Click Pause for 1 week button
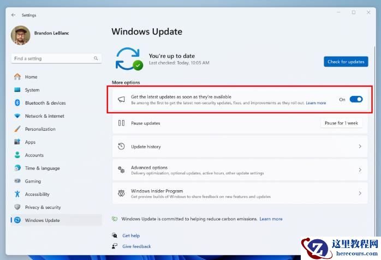This screenshot has width=381, height=260. tap(341, 123)
